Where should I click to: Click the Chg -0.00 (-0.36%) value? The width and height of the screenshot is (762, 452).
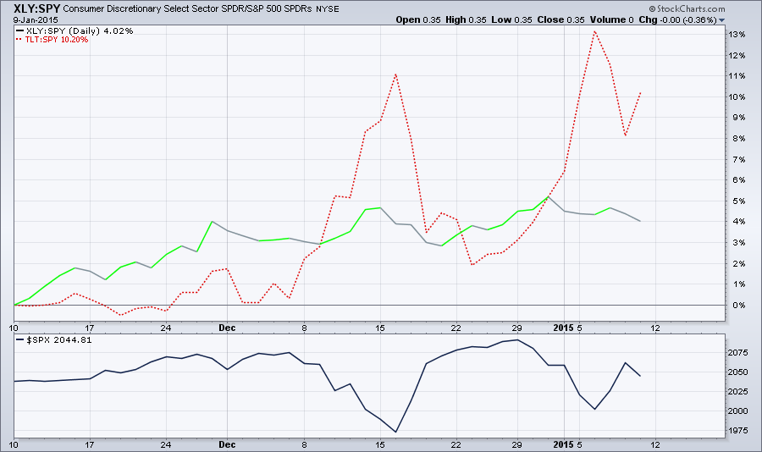pyautogui.click(x=677, y=20)
